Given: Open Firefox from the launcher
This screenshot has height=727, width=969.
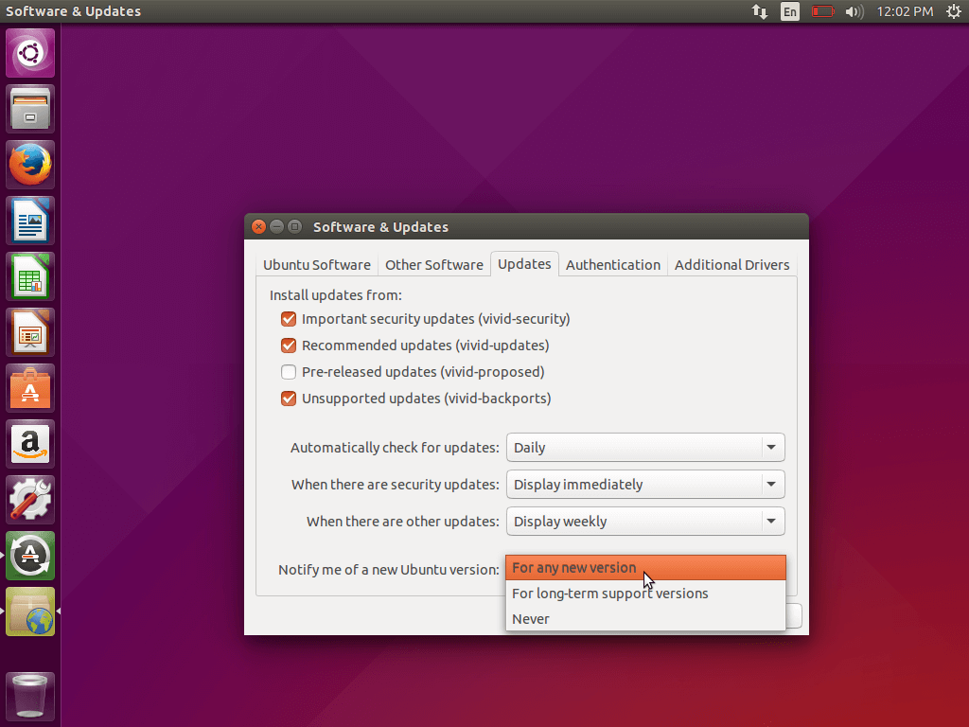Looking at the screenshot, I should (30, 165).
